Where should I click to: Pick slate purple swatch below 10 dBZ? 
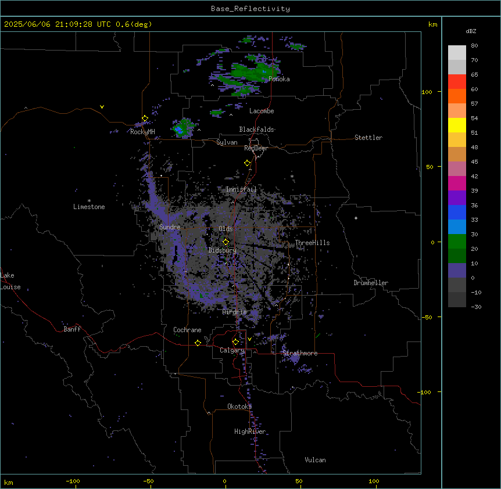457,271
